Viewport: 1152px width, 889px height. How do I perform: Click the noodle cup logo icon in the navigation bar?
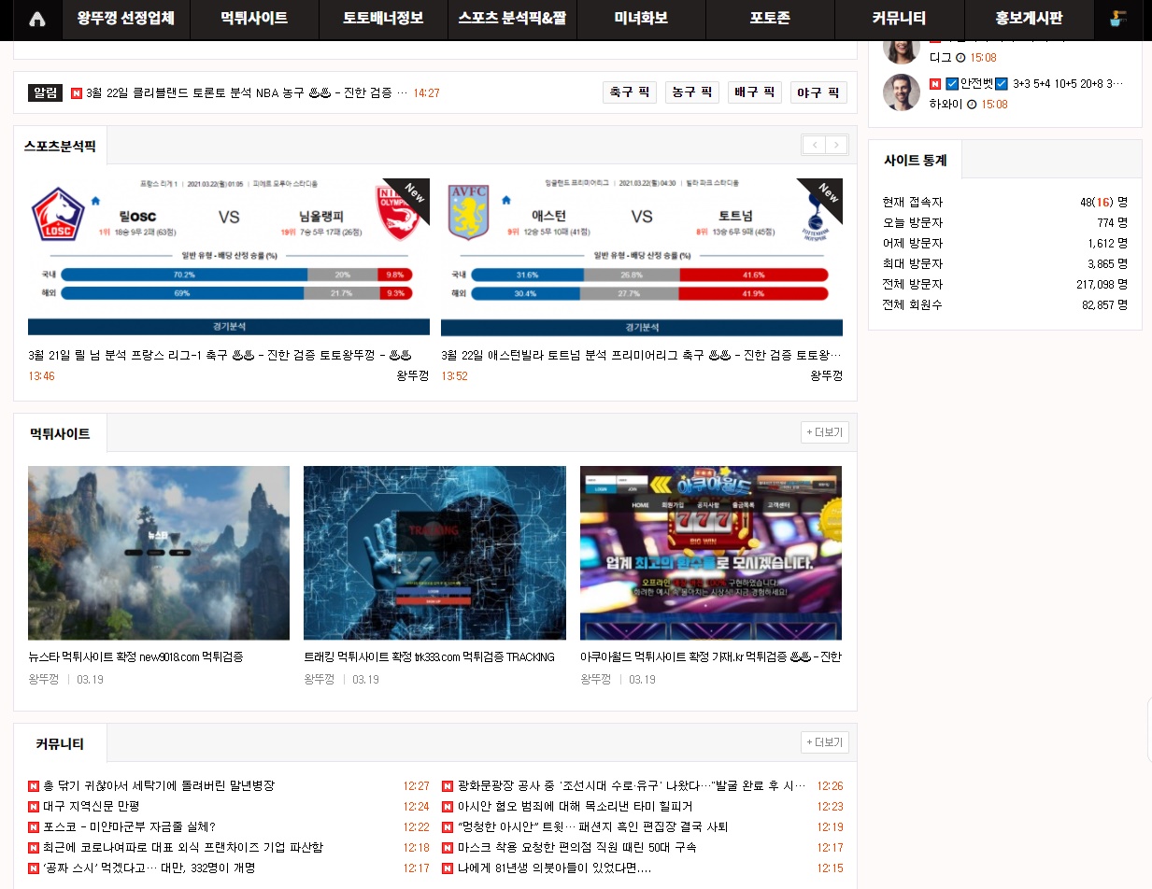coord(1117,19)
